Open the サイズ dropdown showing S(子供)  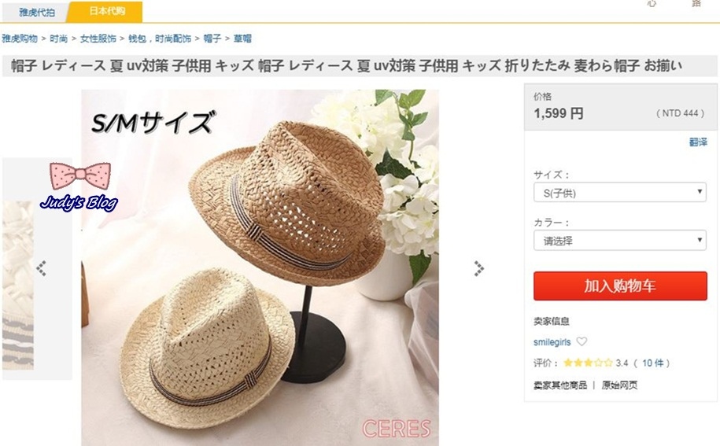pyautogui.click(x=620, y=193)
